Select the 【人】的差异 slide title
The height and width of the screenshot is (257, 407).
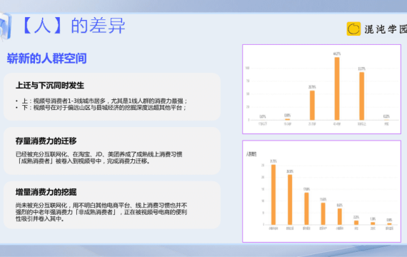pos(74,26)
